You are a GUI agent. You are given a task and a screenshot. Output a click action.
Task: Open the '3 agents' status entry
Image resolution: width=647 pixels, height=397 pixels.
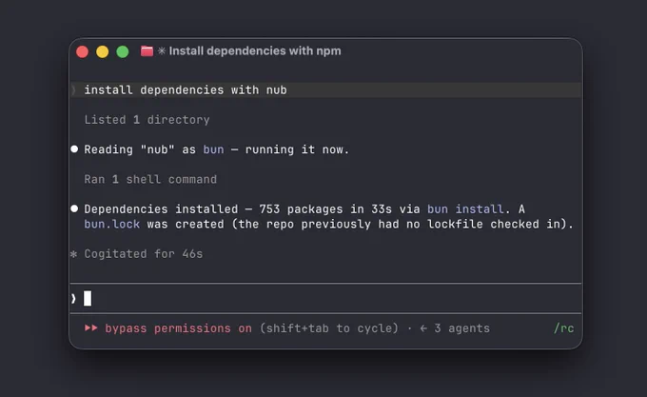[461, 328]
